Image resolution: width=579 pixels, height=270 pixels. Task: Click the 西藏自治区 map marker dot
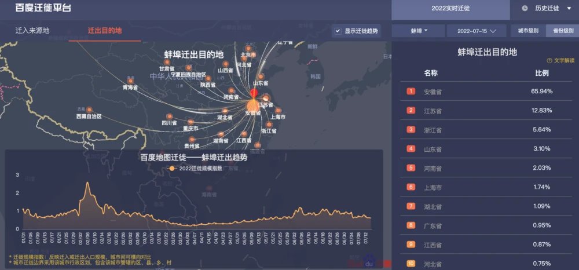pyautogui.click(x=89, y=110)
